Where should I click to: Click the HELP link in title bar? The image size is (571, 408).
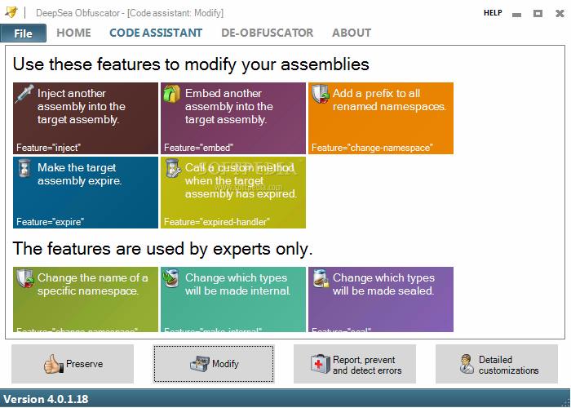coord(493,13)
